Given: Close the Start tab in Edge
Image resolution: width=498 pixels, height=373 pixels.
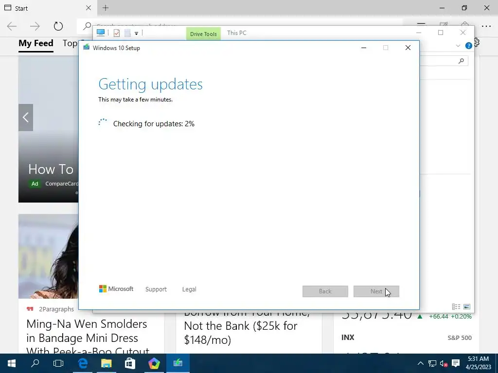Looking at the screenshot, I should tap(89, 8).
